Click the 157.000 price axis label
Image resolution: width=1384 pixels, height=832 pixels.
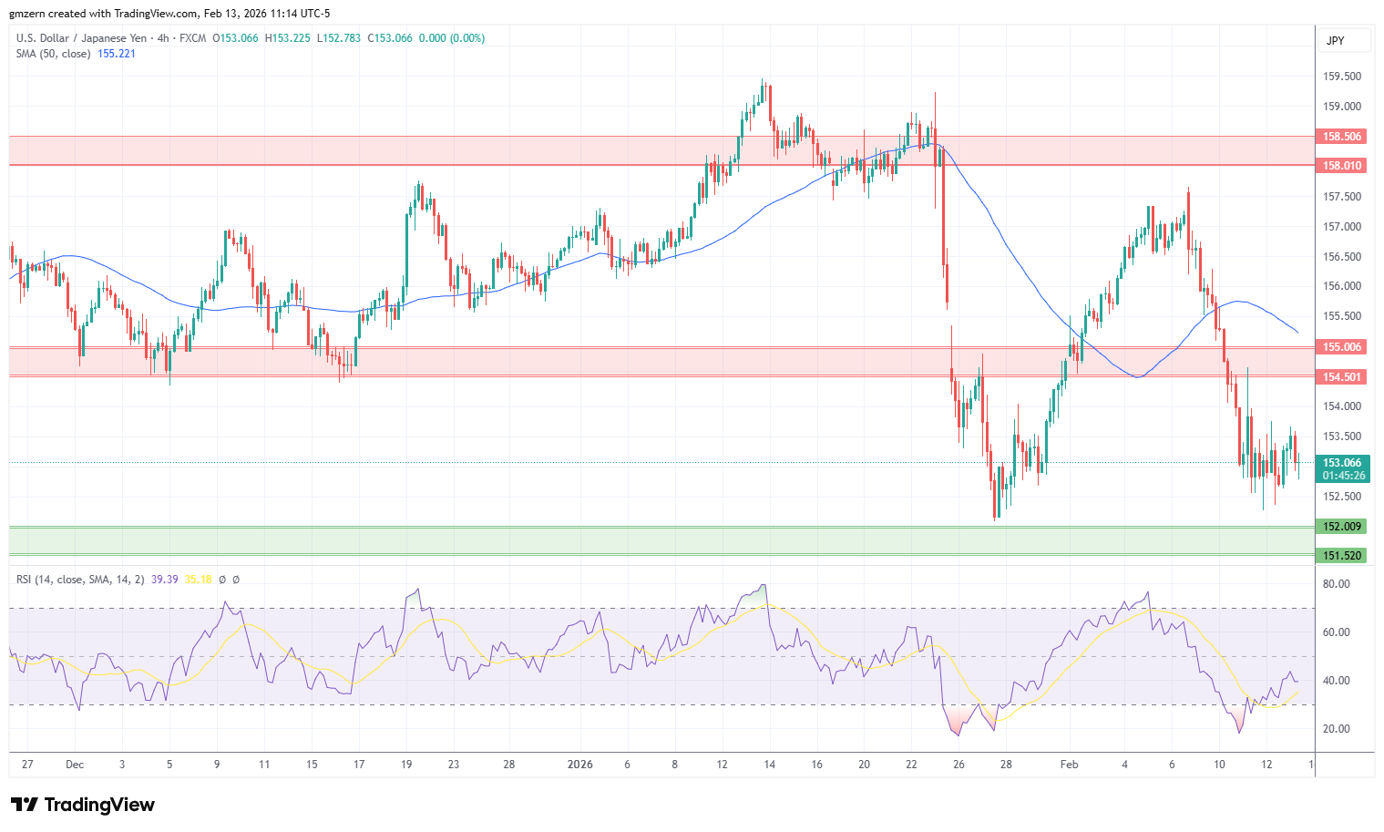point(1342,227)
